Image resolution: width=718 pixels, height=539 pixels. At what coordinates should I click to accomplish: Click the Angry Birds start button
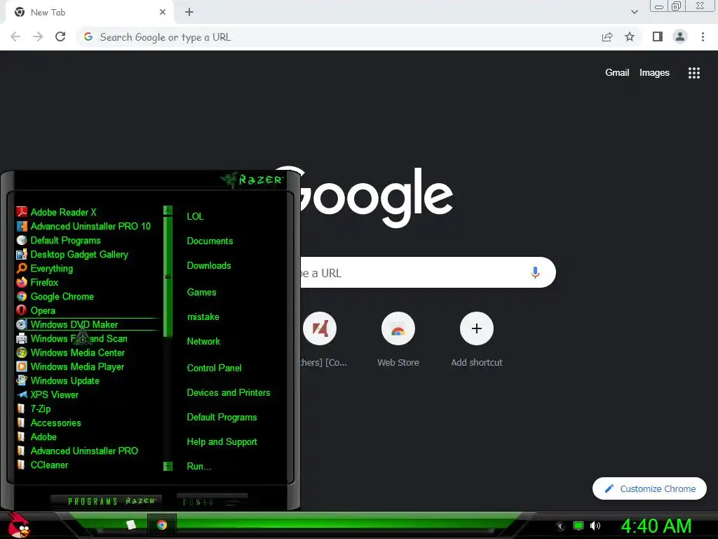click(x=19, y=525)
